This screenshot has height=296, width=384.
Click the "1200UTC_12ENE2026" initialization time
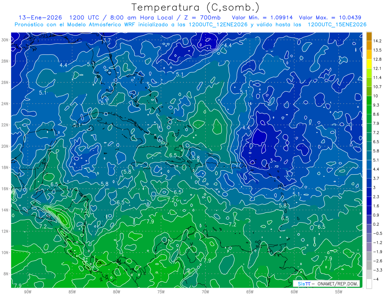(x=218, y=25)
